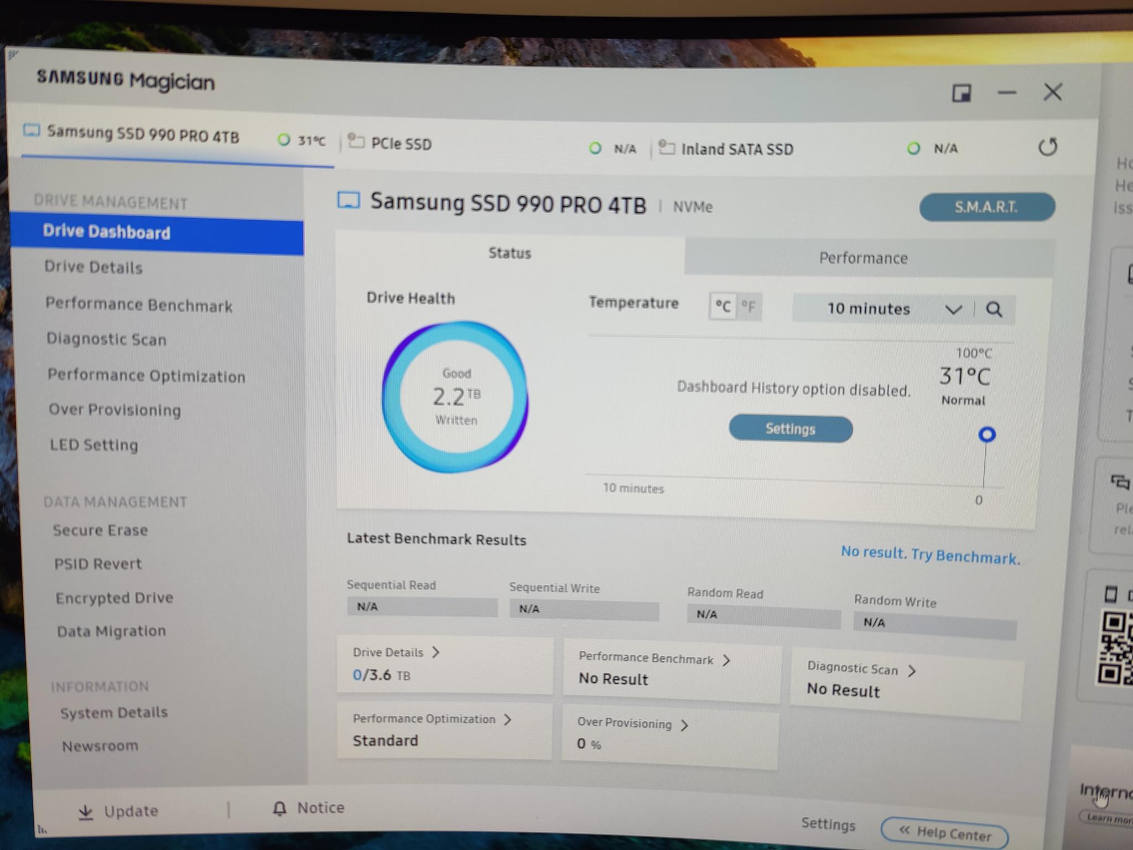Screen dimensions: 1133x850
Task: Switch temperature unit to Fahrenheit
Action: [749, 307]
